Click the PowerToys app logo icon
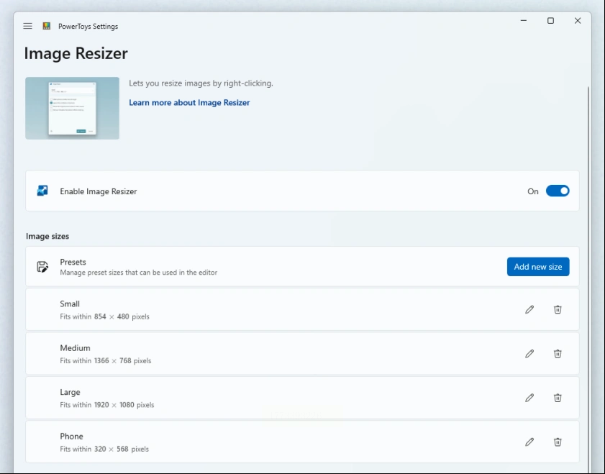This screenshot has width=605, height=474. click(x=47, y=26)
